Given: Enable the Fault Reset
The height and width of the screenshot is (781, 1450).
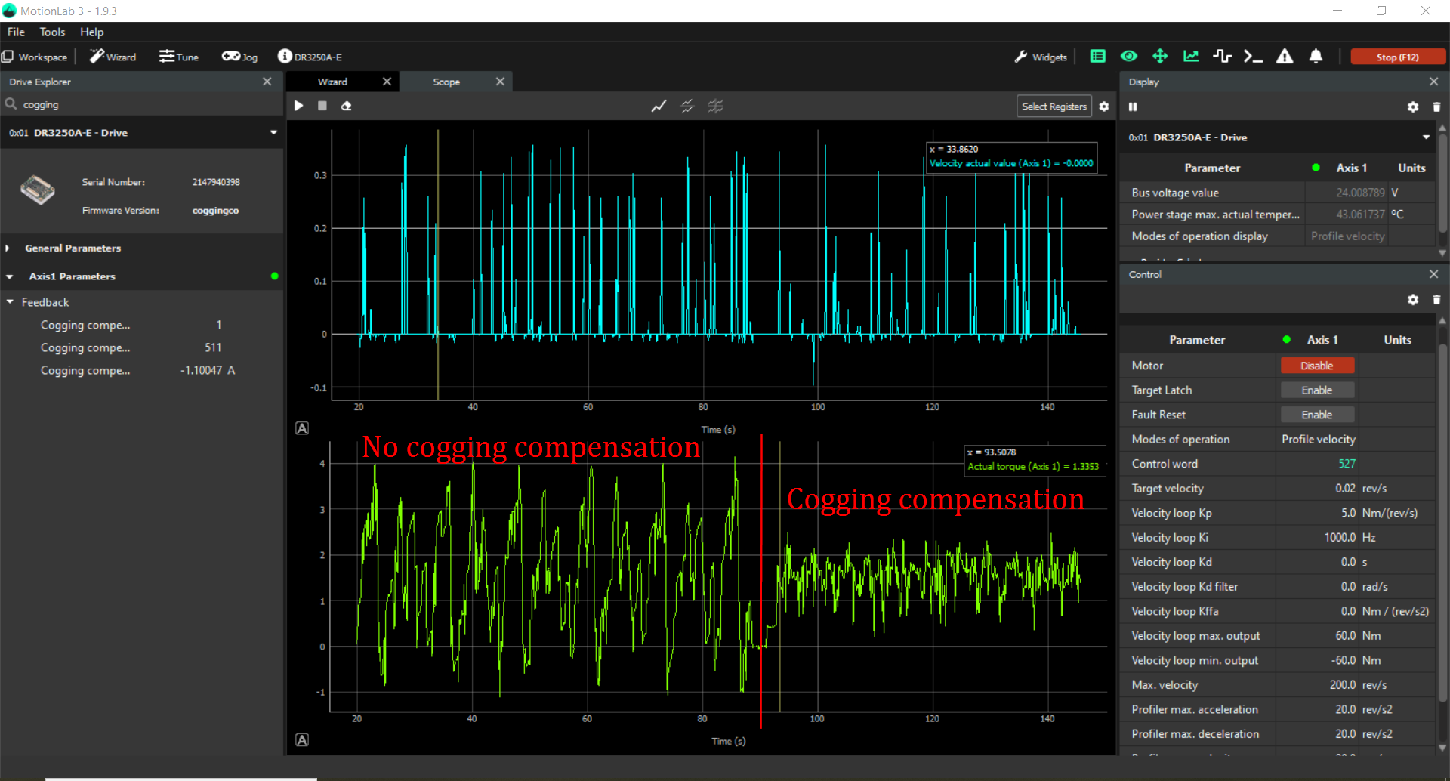Looking at the screenshot, I should [x=1316, y=415].
